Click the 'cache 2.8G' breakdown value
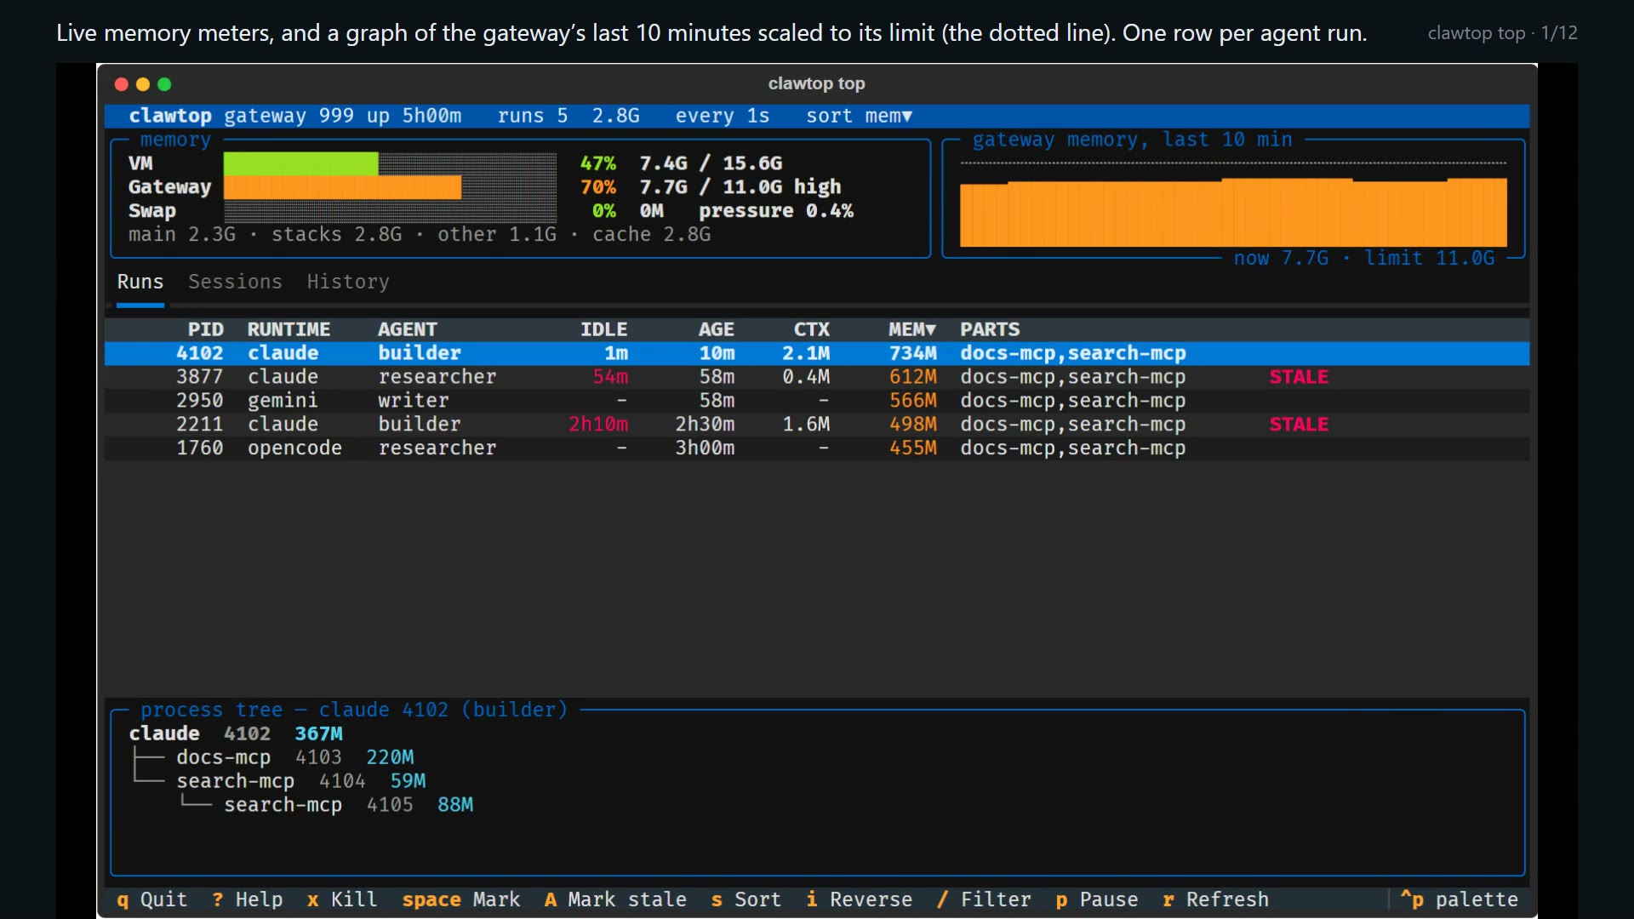 click(x=651, y=235)
